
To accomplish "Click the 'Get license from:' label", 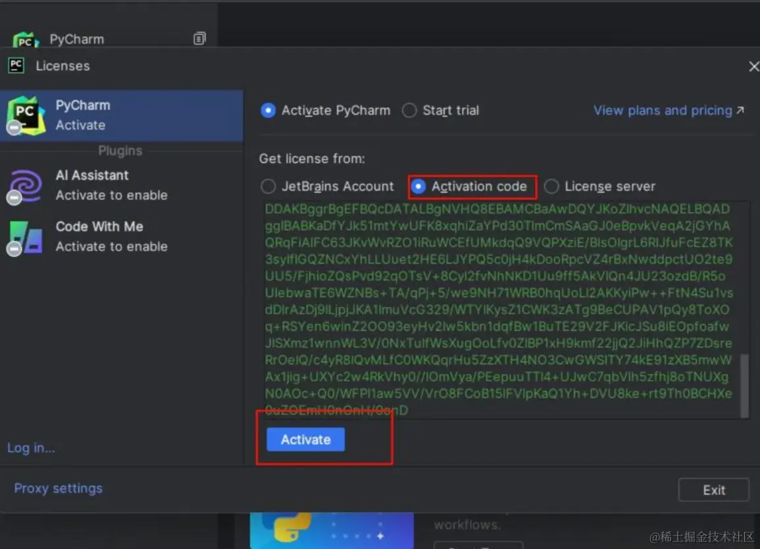I will tap(312, 159).
